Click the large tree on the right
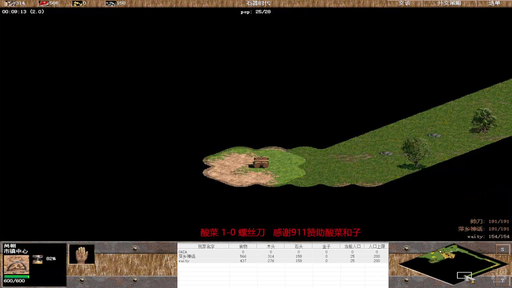The image size is (512, 288). coord(484,120)
